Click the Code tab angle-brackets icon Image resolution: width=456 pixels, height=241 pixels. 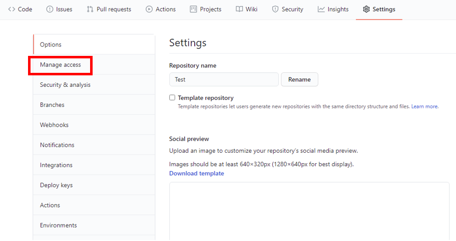click(12, 9)
